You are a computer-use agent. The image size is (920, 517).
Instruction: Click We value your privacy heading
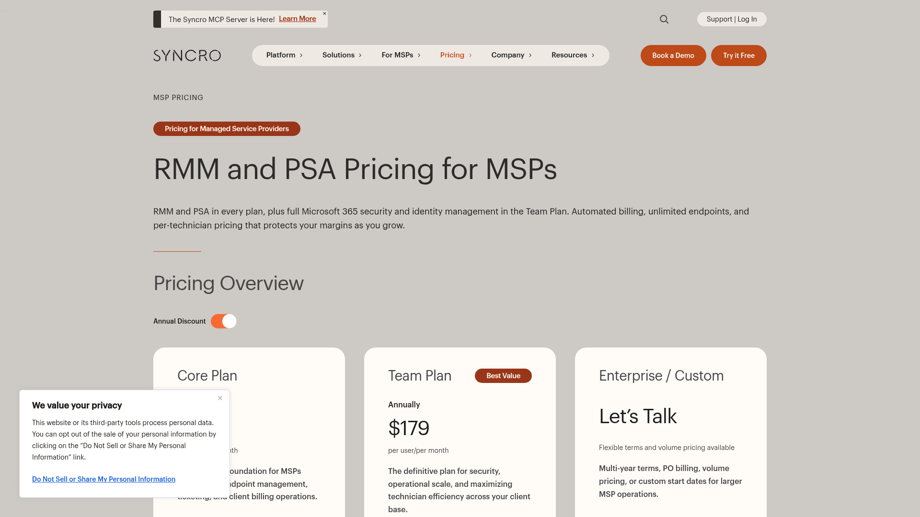point(77,405)
